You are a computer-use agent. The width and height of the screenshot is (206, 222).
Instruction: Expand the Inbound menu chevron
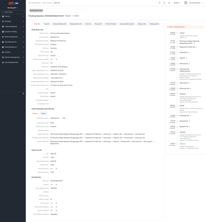[23, 16]
